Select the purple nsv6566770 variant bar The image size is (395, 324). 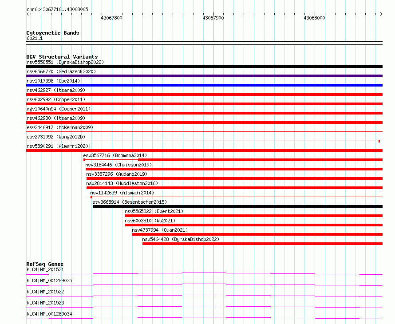[204, 76]
